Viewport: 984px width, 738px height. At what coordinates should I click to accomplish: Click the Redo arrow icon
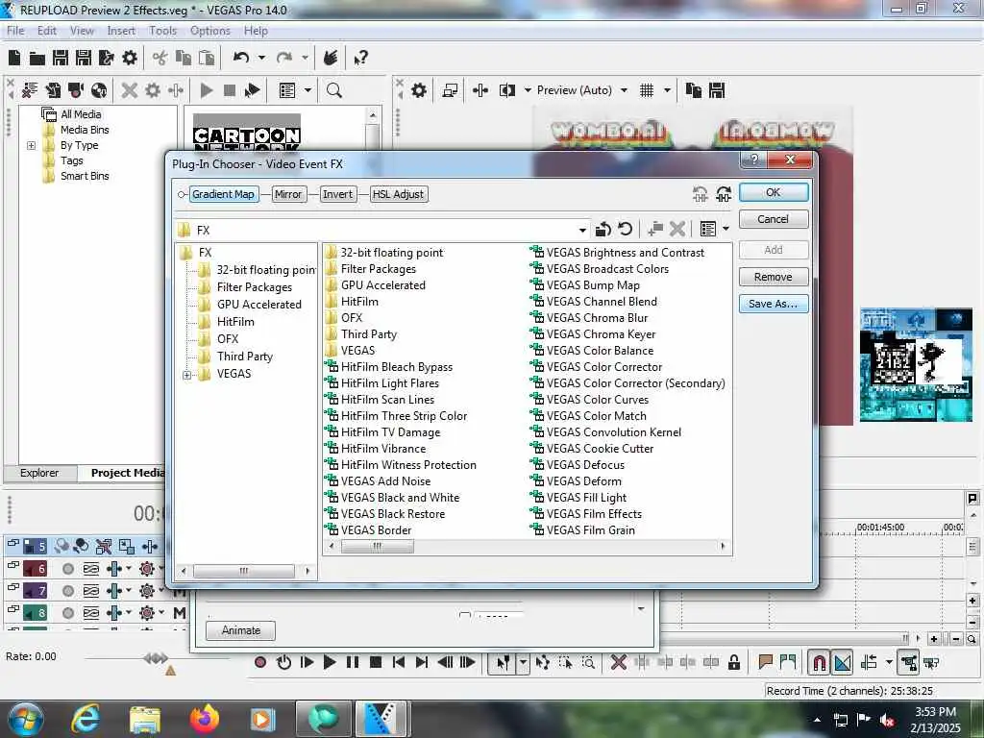(x=284, y=58)
